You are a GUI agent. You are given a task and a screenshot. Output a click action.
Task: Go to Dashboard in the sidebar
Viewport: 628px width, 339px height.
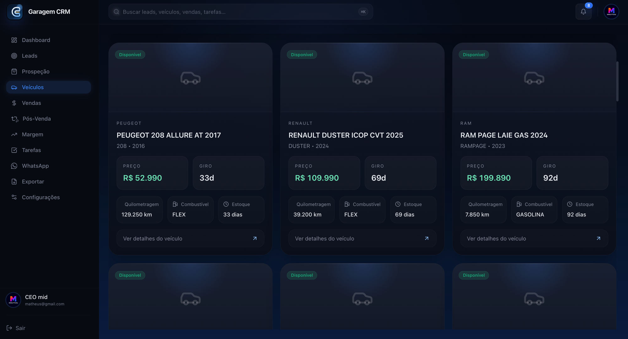pyautogui.click(x=49, y=40)
